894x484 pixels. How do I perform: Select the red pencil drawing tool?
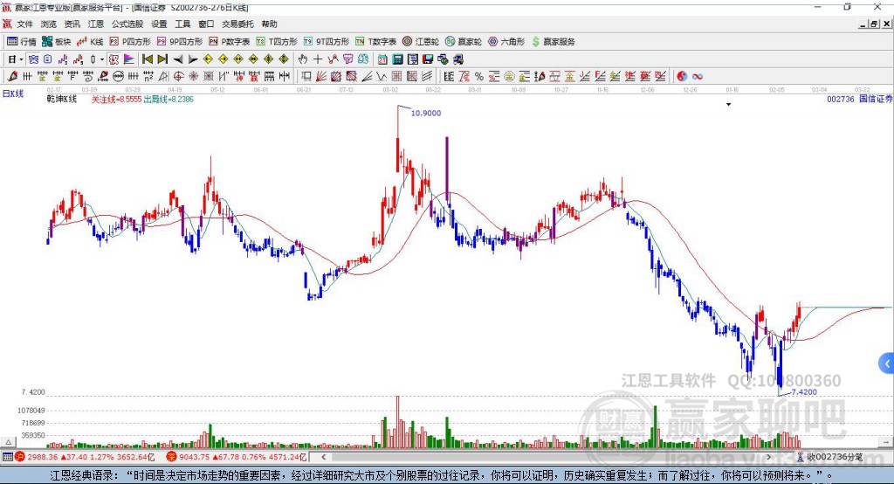tap(12, 76)
